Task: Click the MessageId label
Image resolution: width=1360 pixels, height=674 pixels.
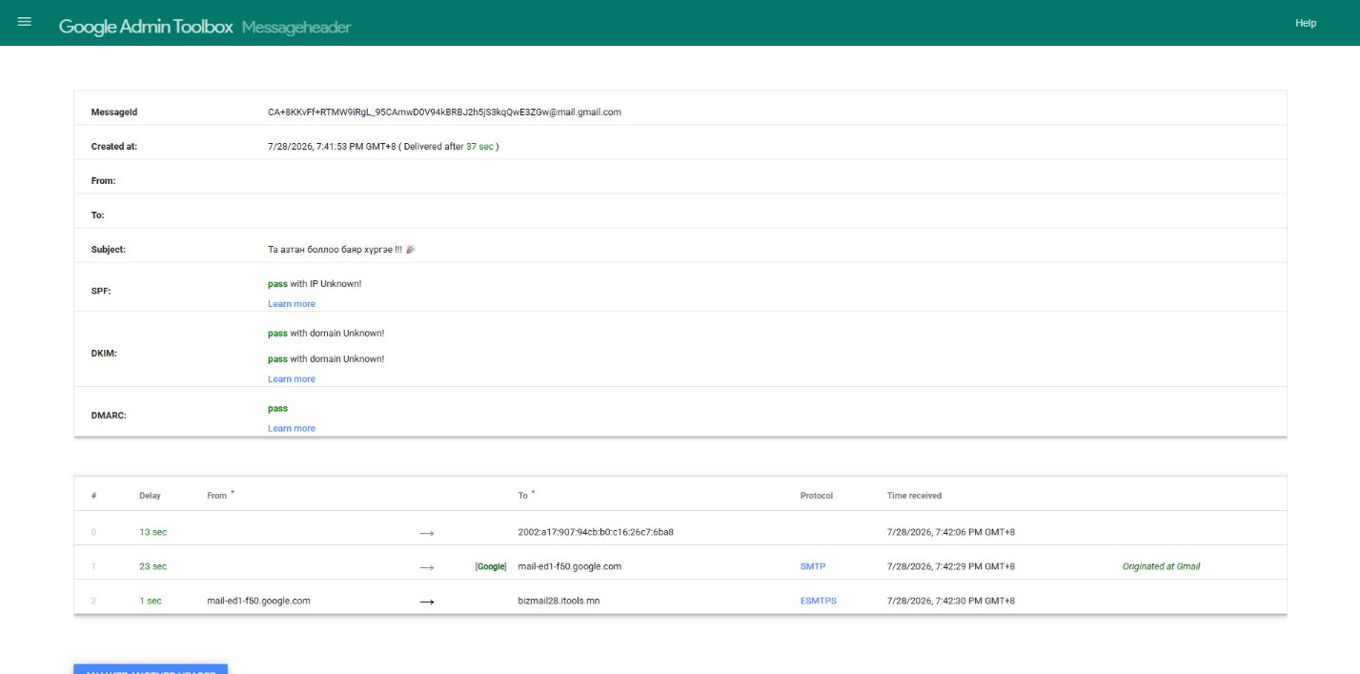Action: coord(114,112)
